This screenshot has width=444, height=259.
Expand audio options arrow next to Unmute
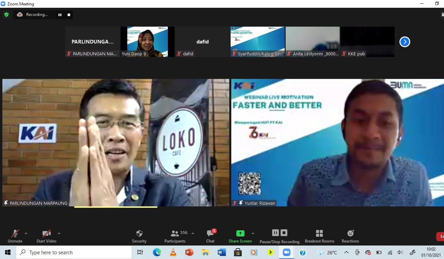pyautogui.click(x=26, y=233)
